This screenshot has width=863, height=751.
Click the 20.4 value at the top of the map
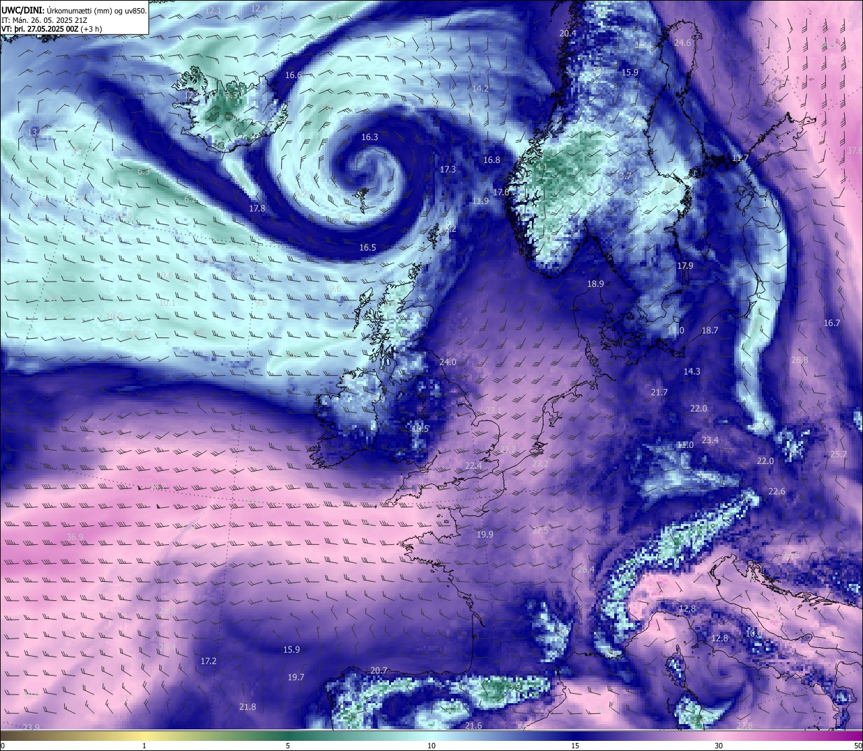click(x=568, y=33)
